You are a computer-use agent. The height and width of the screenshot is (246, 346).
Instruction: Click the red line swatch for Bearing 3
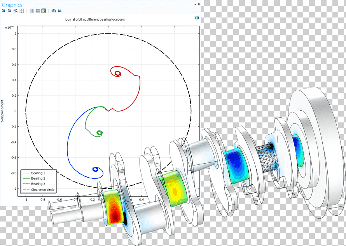[26, 183]
